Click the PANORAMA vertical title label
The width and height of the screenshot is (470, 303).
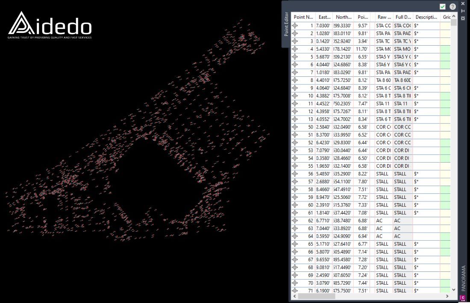(x=464, y=278)
